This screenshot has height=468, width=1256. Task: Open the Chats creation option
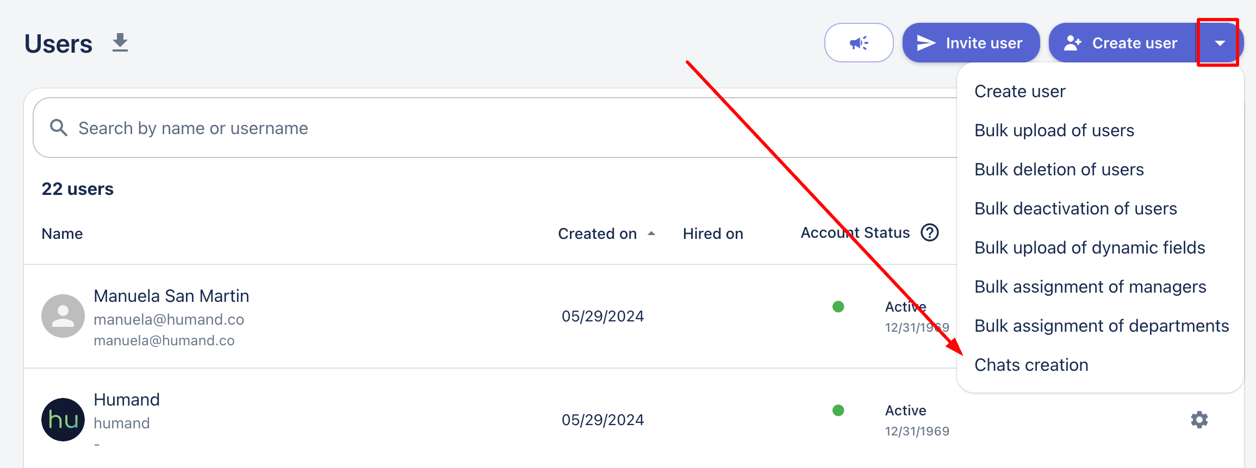[1031, 365]
